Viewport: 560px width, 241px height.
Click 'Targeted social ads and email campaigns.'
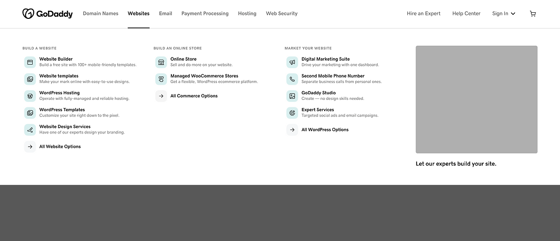[340, 116]
